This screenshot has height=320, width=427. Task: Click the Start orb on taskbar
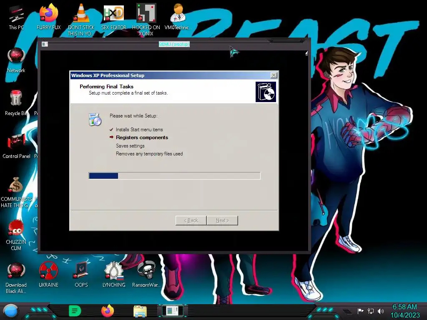[10, 311]
